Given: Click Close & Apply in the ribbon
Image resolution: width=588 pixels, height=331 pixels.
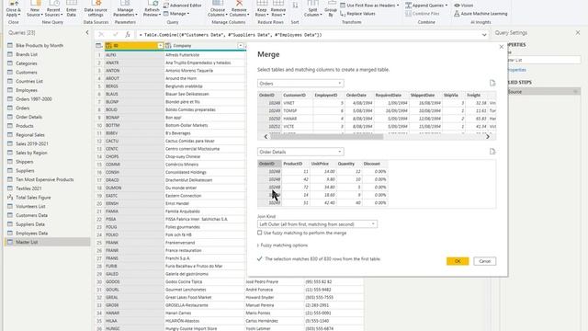Looking at the screenshot, I should pos(14,8).
